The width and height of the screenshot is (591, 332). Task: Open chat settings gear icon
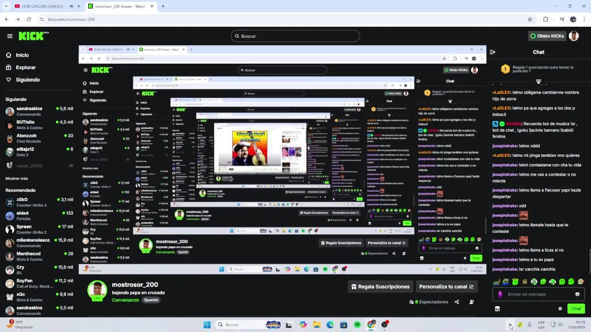coord(560,308)
